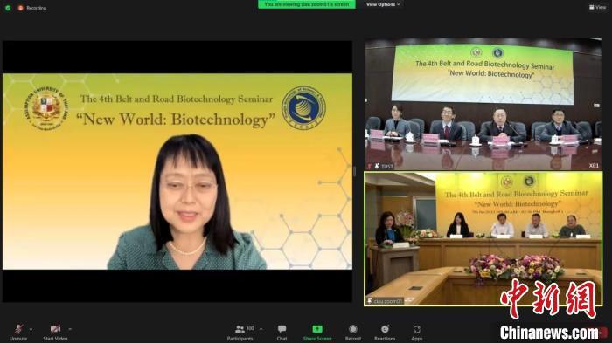
Task: Open the View Options dropdown
Action: point(383,4)
